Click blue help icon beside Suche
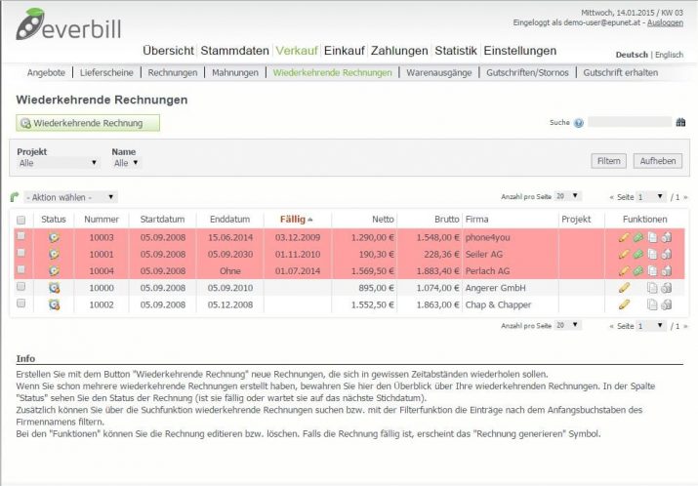Image resolution: width=698 pixels, height=486 pixels. (x=579, y=123)
